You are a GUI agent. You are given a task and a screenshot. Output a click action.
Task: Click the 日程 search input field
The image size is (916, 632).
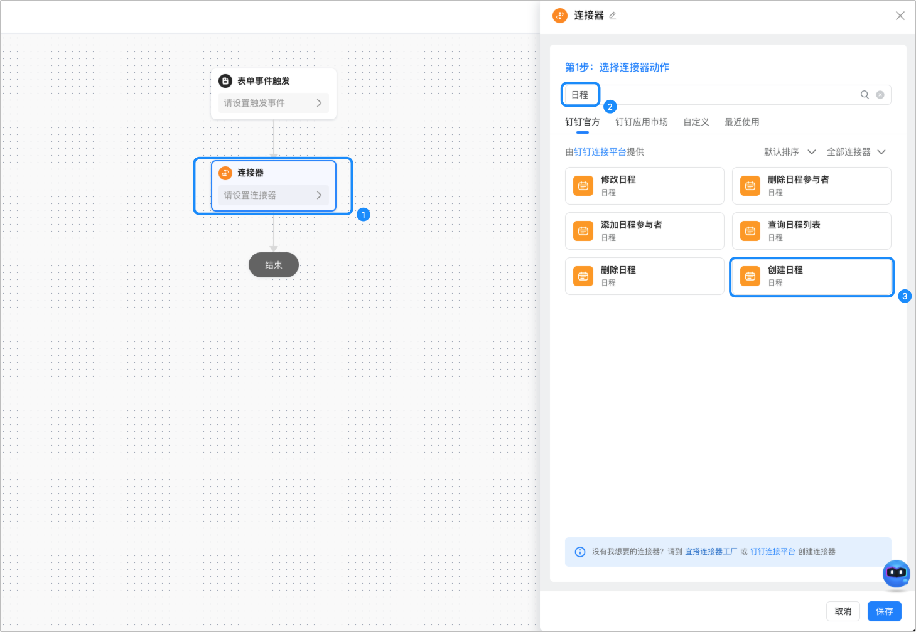click(x=728, y=95)
